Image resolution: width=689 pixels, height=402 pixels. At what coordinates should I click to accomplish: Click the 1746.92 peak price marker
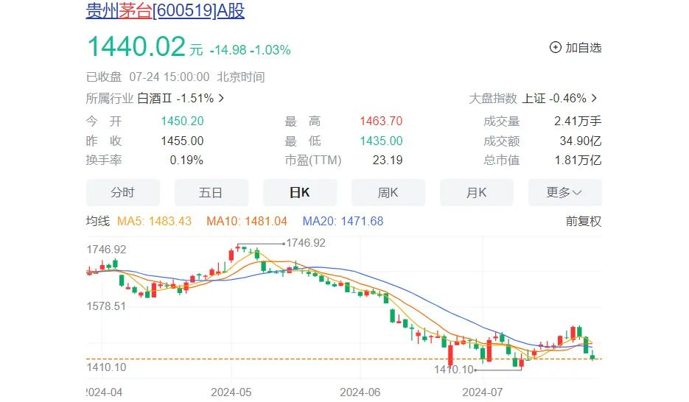[x=305, y=242]
